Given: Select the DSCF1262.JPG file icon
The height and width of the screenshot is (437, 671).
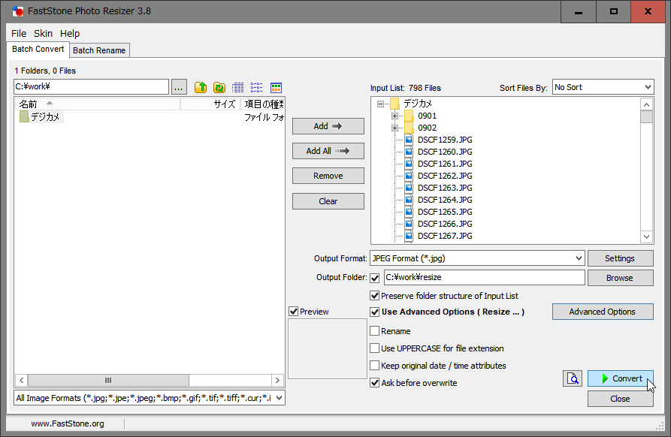Looking at the screenshot, I should (x=409, y=176).
